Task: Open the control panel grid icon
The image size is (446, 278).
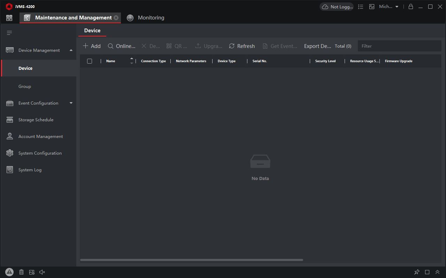Action: click(9, 18)
